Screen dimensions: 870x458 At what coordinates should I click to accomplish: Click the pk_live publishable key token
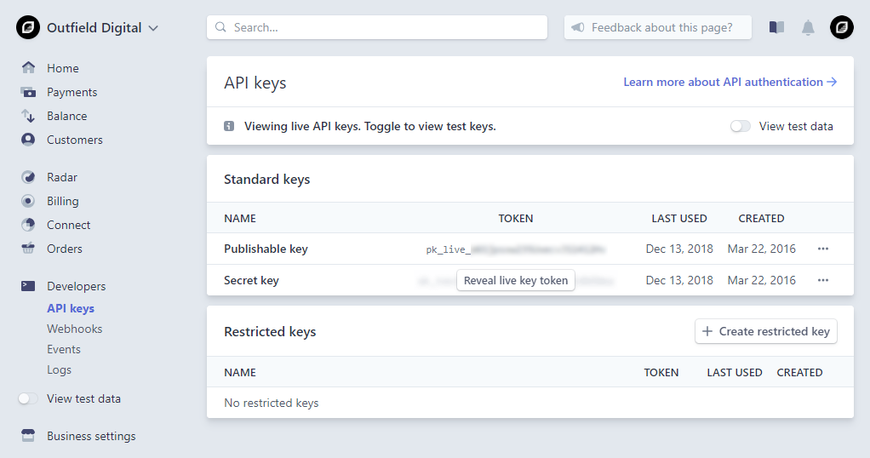(x=516, y=249)
